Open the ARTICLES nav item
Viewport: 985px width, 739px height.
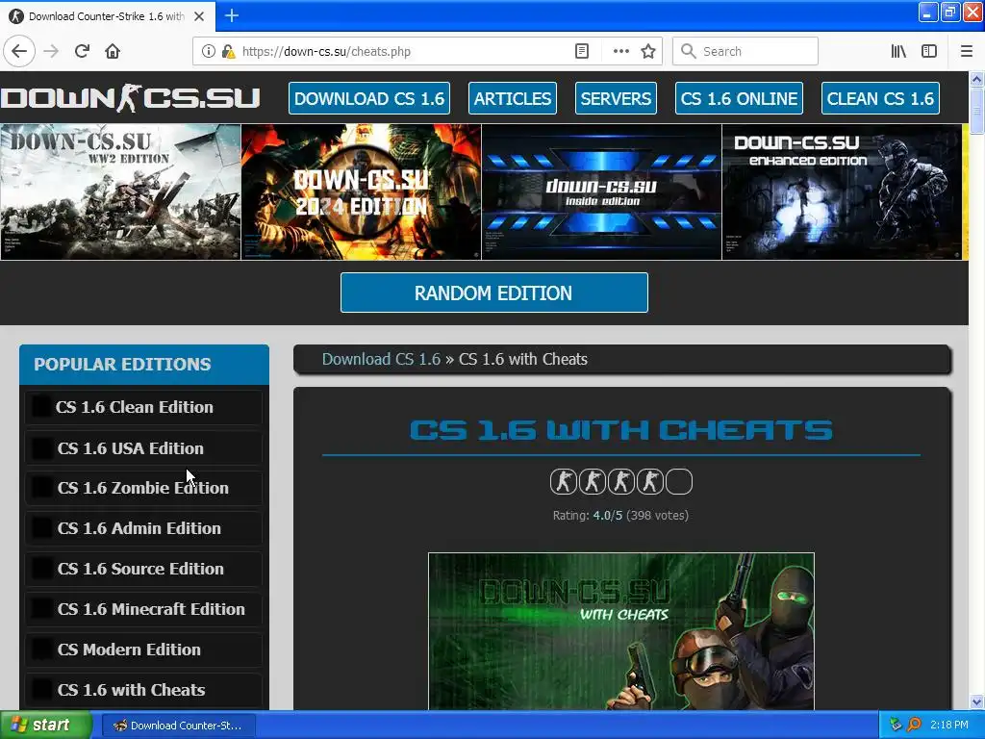pyautogui.click(x=513, y=99)
